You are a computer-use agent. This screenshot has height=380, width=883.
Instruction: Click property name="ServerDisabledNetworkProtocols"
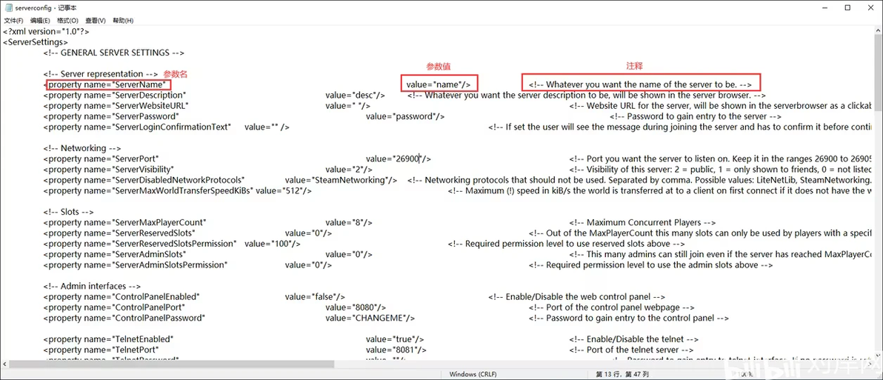click(x=144, y=180)
